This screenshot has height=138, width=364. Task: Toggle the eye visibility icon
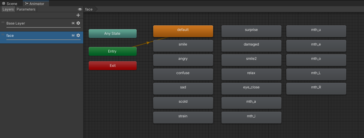(80, 9)
